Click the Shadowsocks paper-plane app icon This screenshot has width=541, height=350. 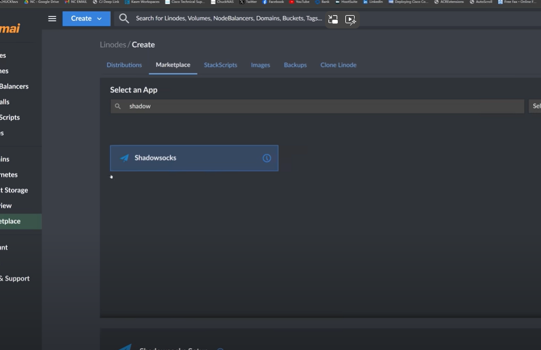[123, 157]
